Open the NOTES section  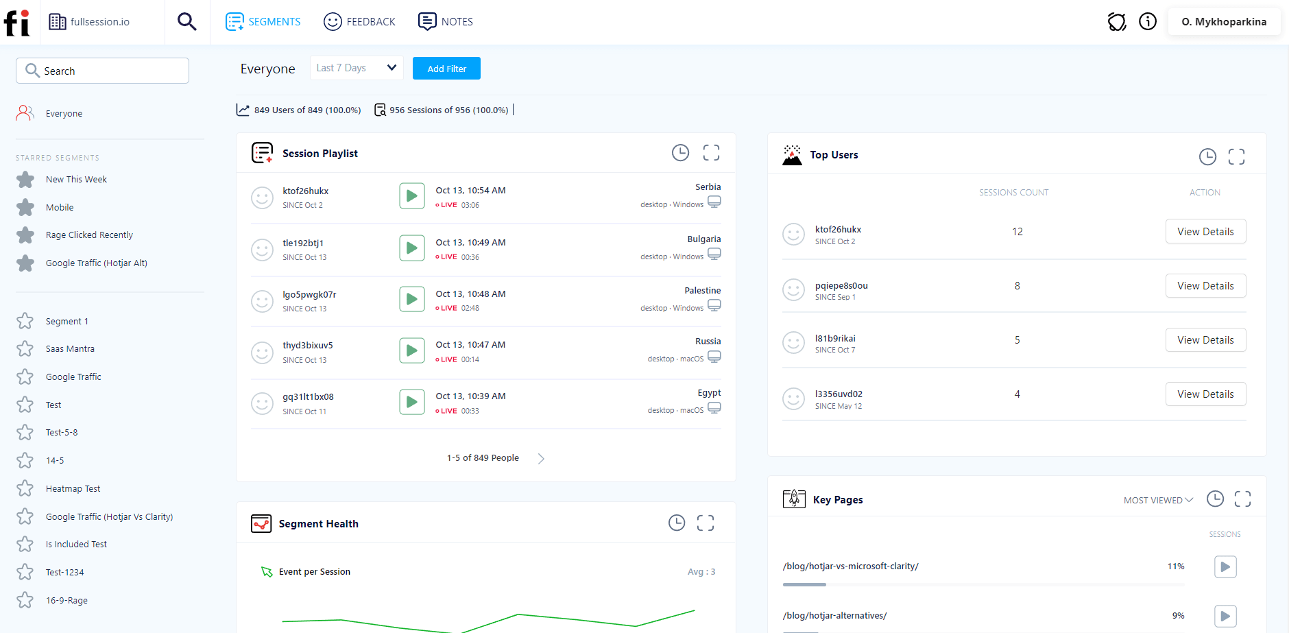(445, 21)
